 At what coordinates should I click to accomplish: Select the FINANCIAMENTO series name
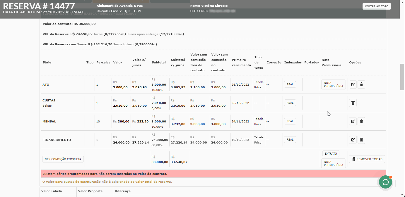point(57,140)
